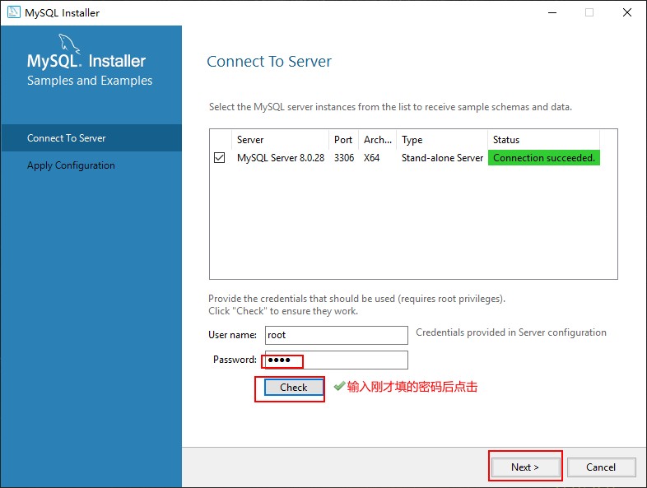
Task: Click the Status column header
Action: coord(544,140)
